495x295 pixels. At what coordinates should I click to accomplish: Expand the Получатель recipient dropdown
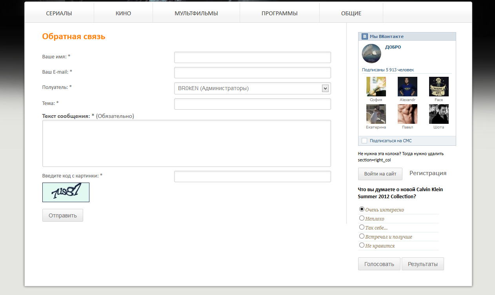[252, 89]
